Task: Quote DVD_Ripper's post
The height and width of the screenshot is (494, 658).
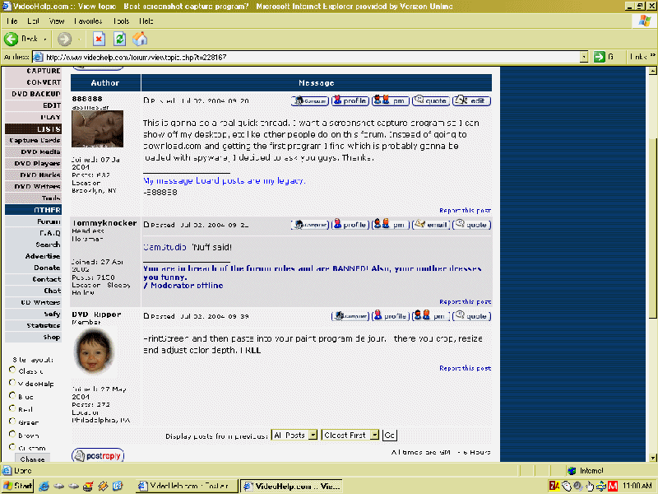Action: (471, 316)
